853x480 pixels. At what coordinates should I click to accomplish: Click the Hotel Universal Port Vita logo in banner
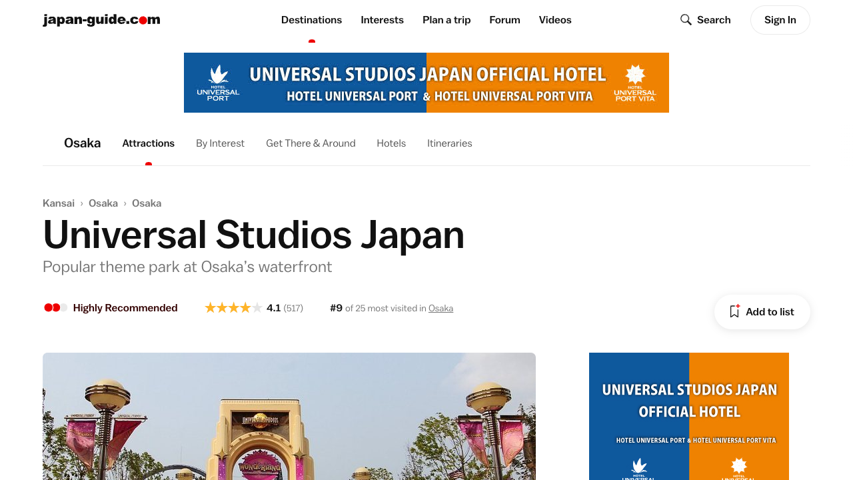[634, 83]
